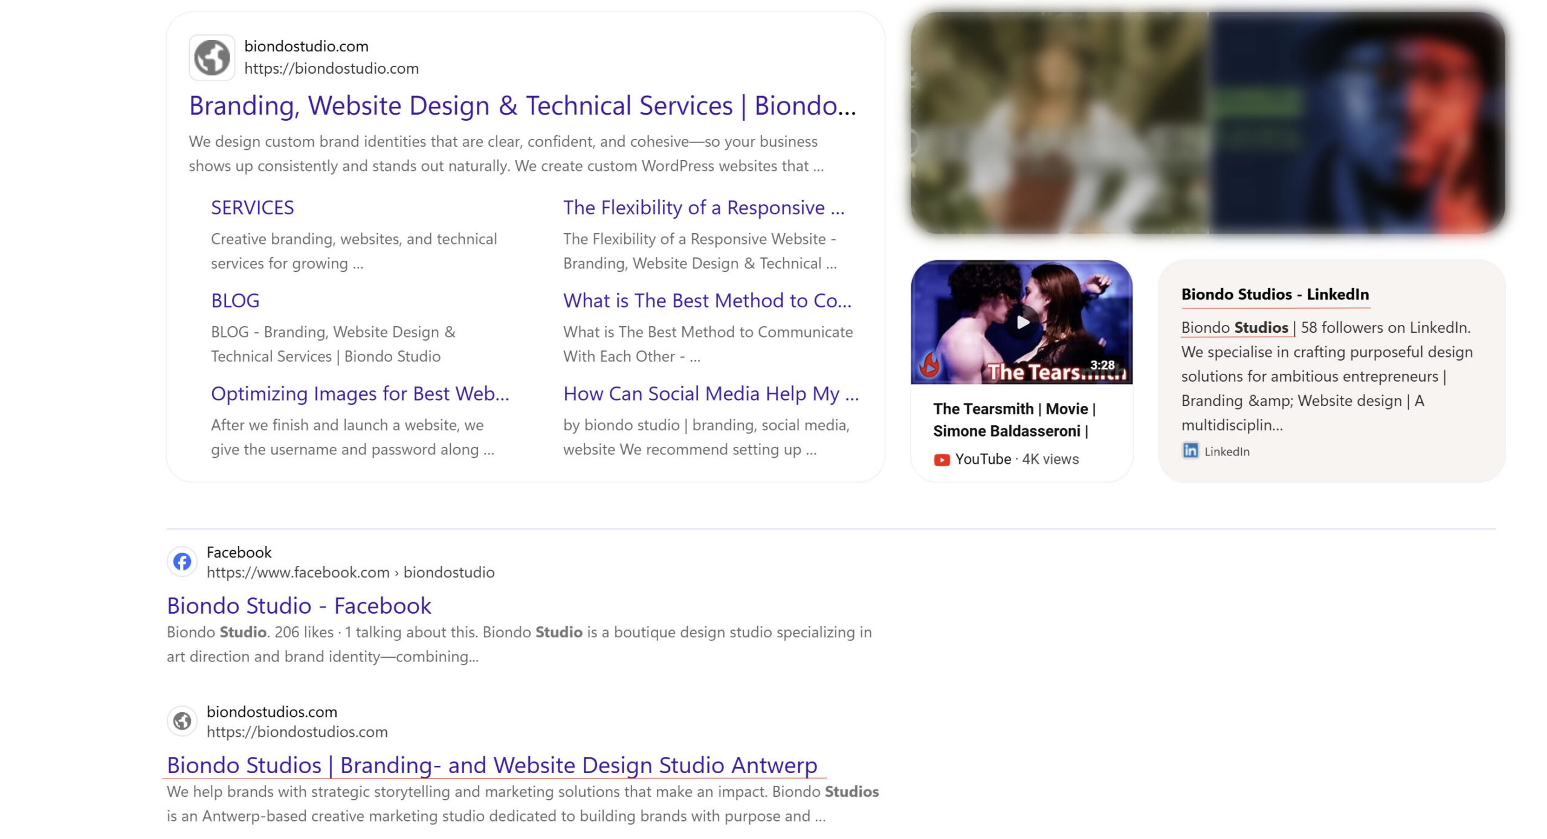Viewport: 1547px width, 839px height.
Task: Open the Biondo Studios - LinkedIn card title
Action: (1274, 294)
